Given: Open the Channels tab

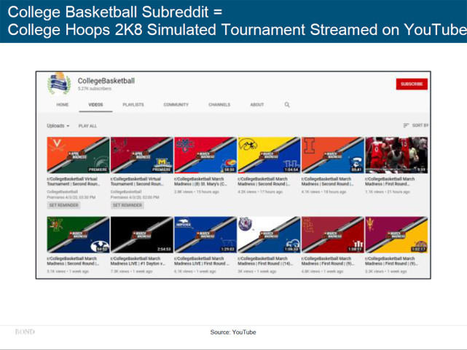Looking at the screenshot, I should [219, 105].
